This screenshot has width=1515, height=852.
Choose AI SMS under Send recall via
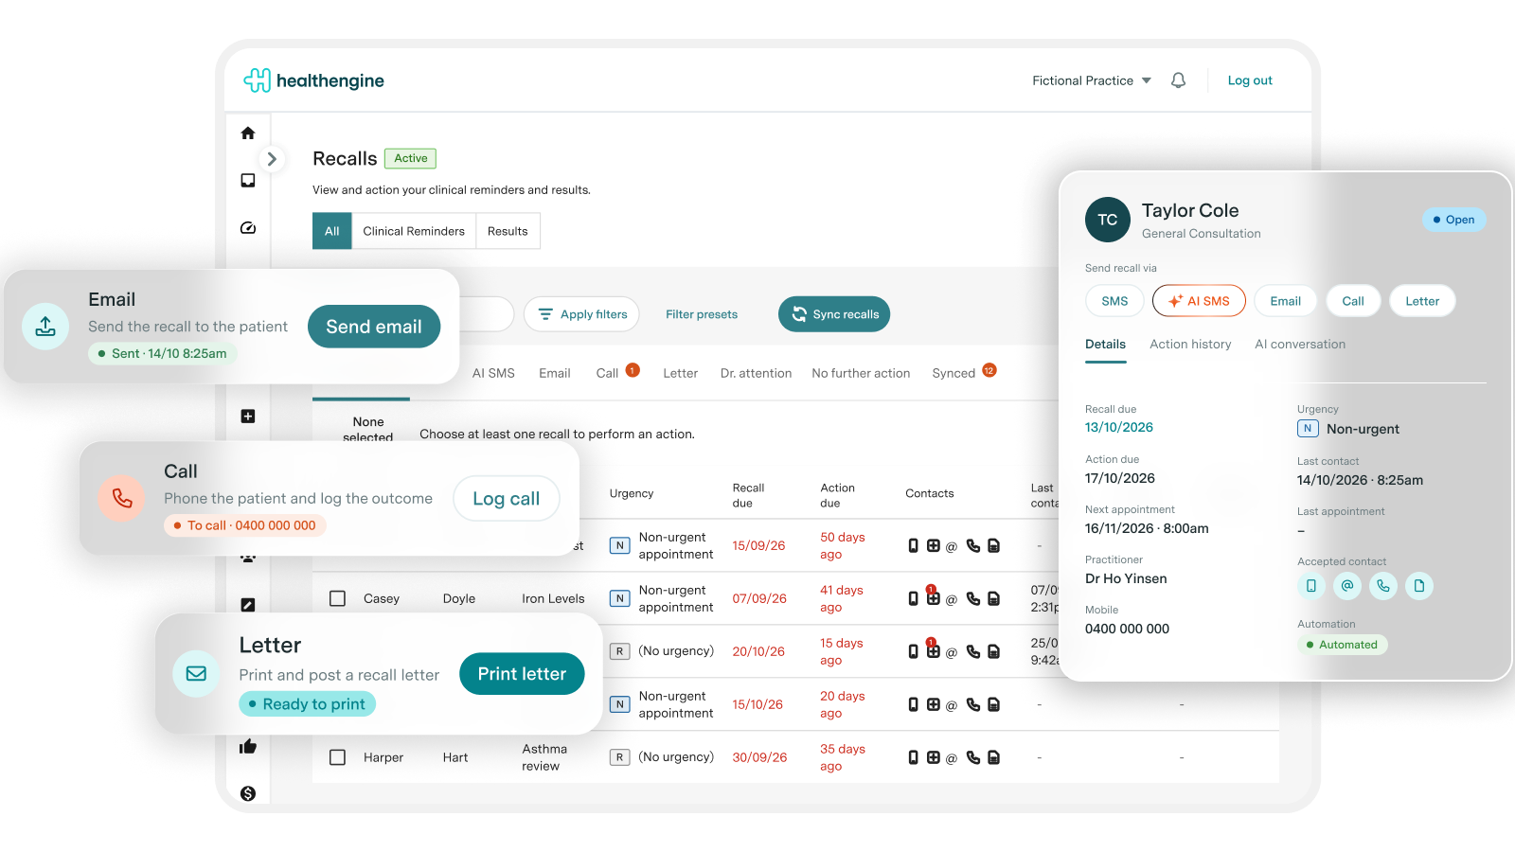click(1199, 301)
